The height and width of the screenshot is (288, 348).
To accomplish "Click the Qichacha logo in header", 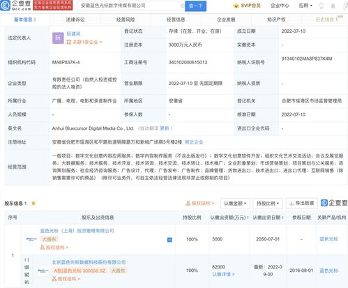I will [x=16, y=5].
